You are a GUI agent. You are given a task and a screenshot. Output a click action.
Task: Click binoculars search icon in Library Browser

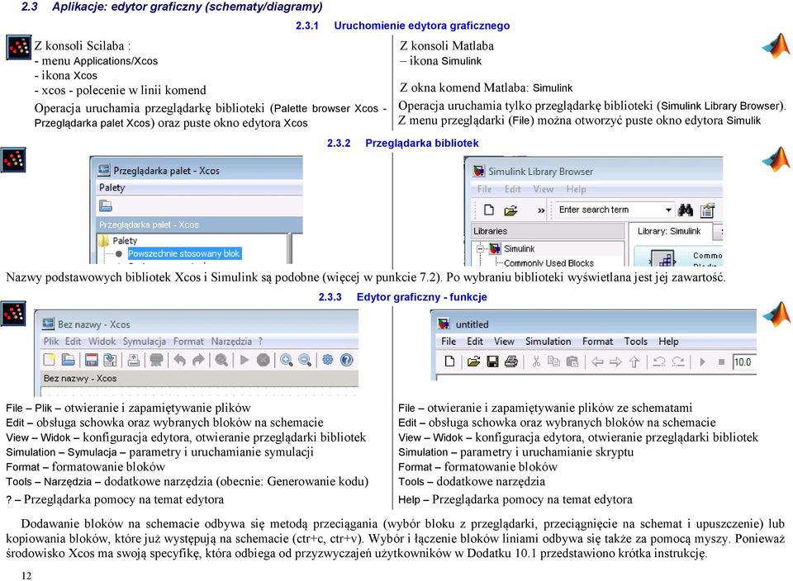686,210
